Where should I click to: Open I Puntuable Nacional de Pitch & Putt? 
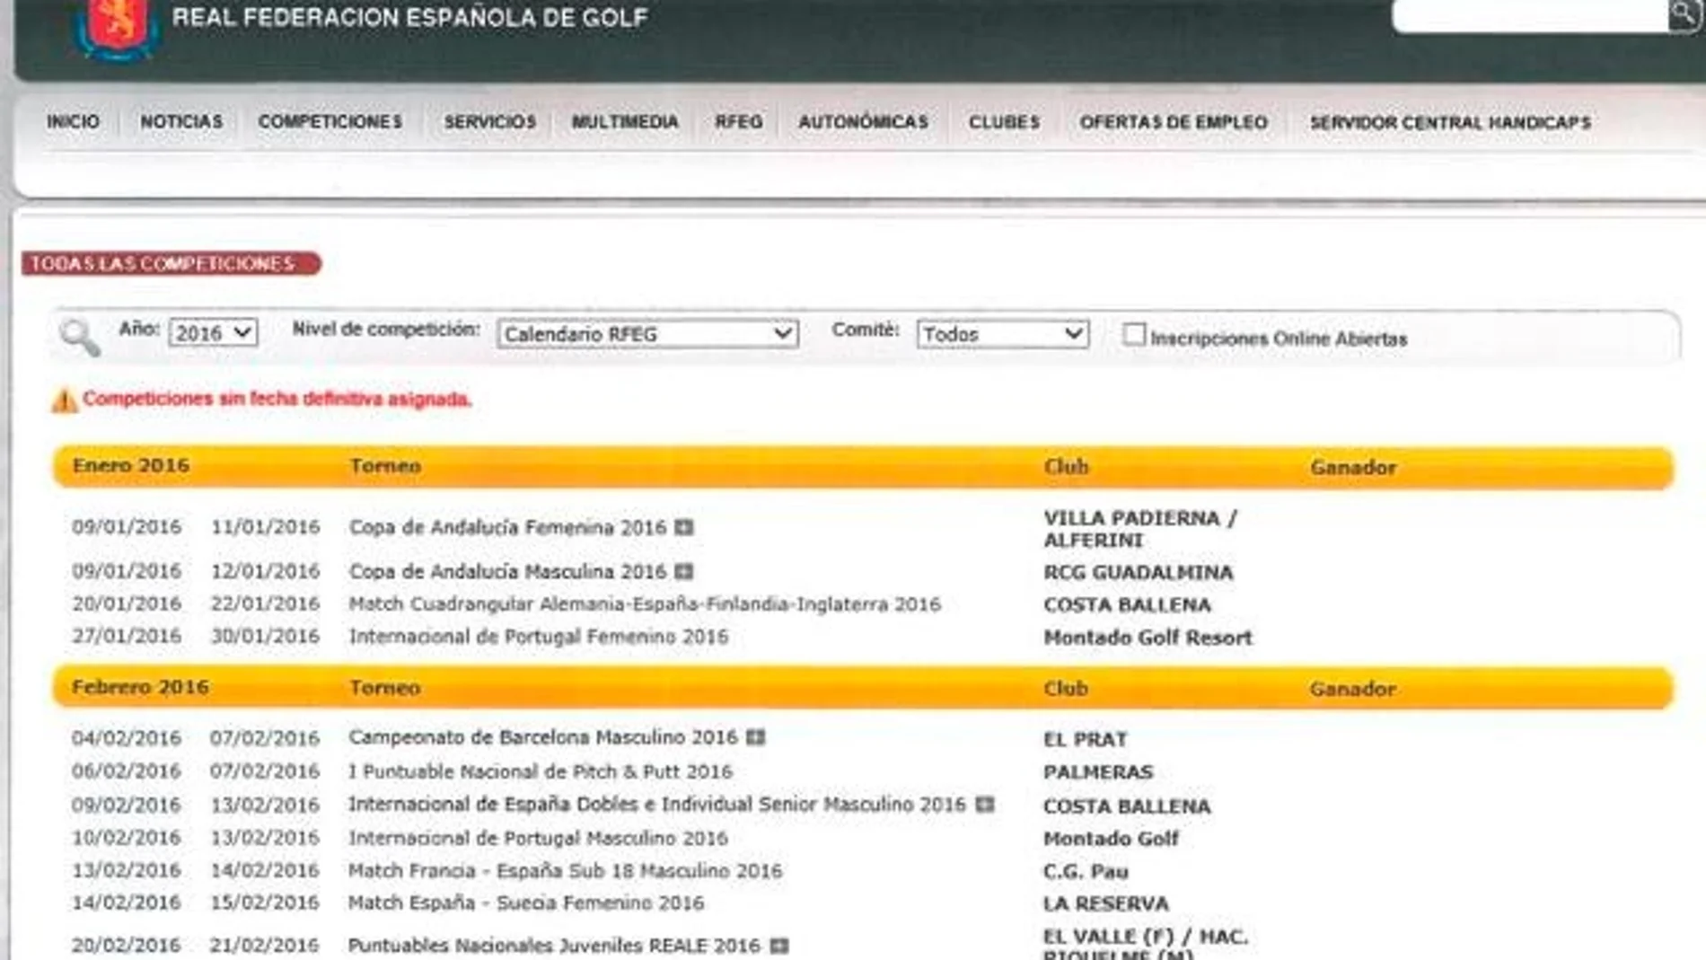pos(541,771)
